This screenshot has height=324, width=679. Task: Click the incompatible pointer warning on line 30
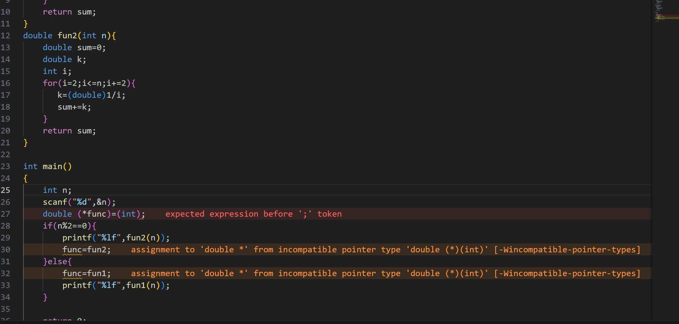coord(385,250)
